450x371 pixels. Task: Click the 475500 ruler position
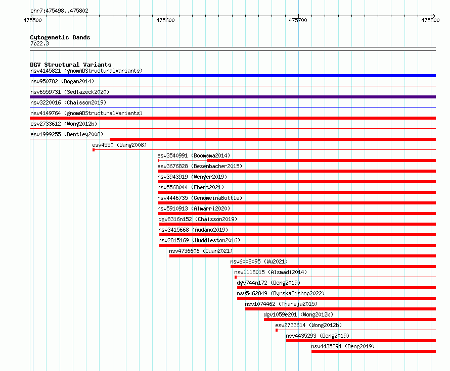pyautogui.click(x=32, y=20)
